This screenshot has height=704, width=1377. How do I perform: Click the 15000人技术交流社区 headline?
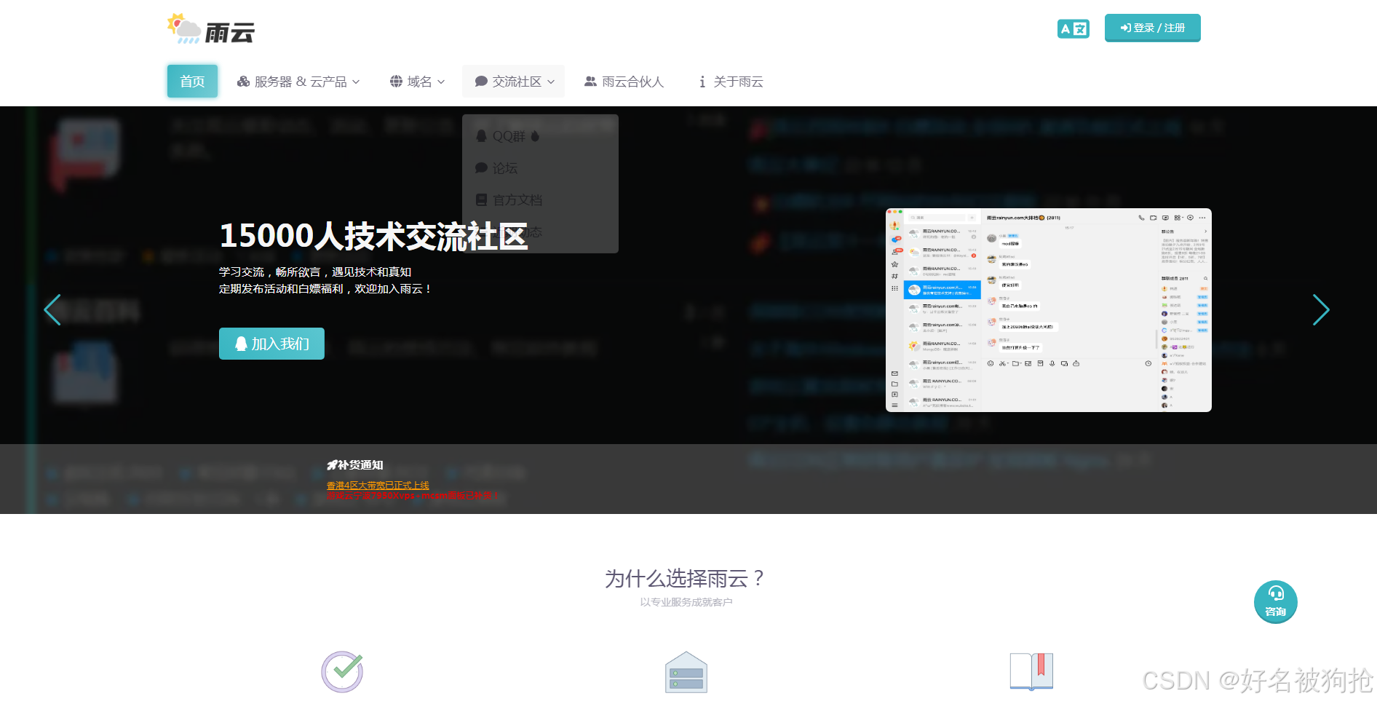[373, 236]
